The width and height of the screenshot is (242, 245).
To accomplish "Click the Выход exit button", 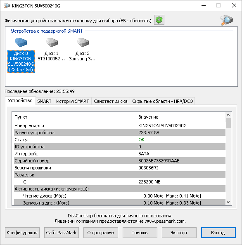I will 218,233.
